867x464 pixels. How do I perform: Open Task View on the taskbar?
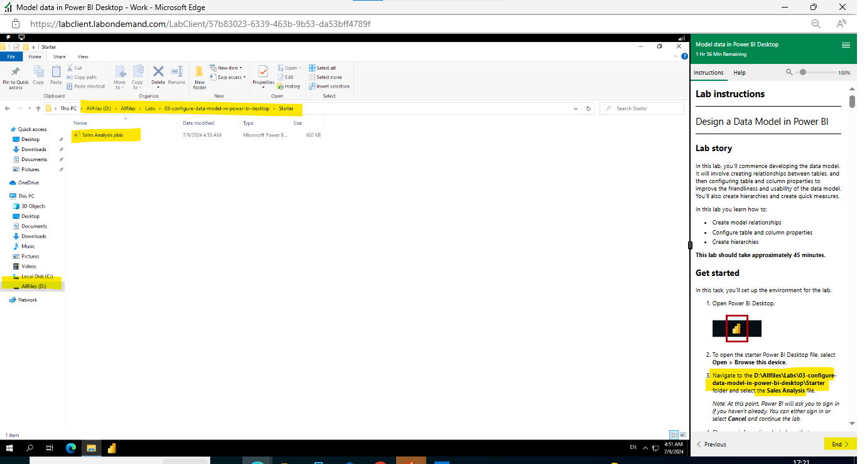pos(50,448)
